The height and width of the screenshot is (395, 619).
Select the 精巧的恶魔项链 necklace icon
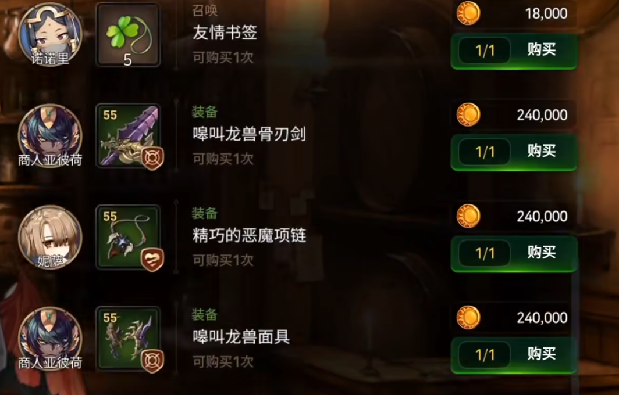click(129, 238)
